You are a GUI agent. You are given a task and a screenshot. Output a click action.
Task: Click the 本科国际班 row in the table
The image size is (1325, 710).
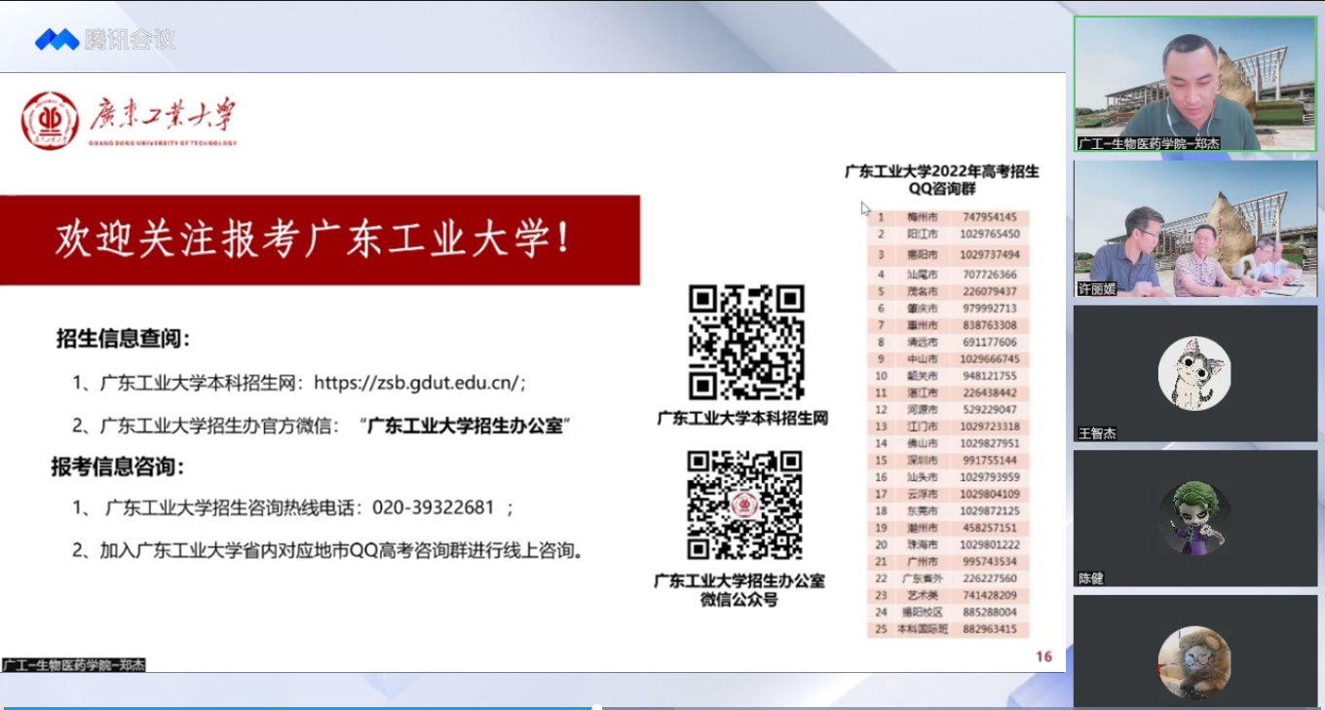(947, 629)
